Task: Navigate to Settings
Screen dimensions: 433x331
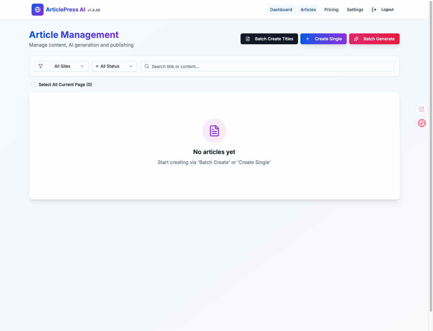Action: point(355,10)
